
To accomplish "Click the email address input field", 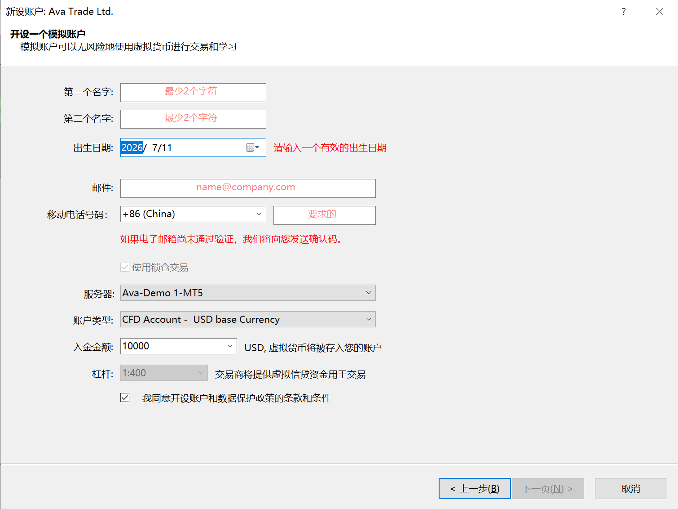I will (x=248, y=188).
